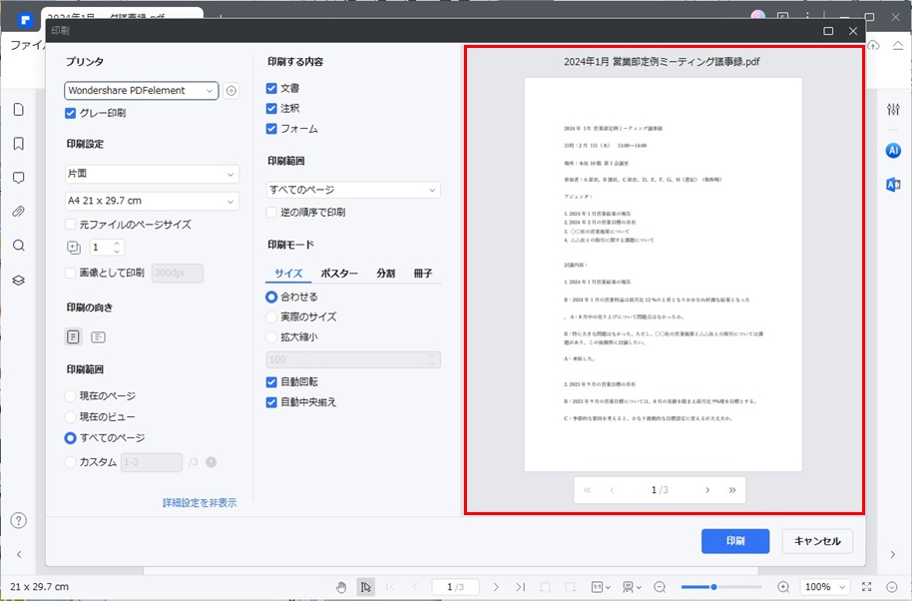Jump to last page in status bar
The image size is (912, 601).
[520, 587]
